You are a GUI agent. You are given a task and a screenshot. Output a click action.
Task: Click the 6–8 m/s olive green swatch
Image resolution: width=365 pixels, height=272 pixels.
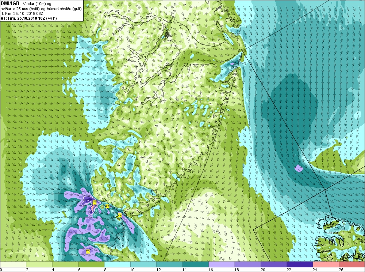(91, 265)
